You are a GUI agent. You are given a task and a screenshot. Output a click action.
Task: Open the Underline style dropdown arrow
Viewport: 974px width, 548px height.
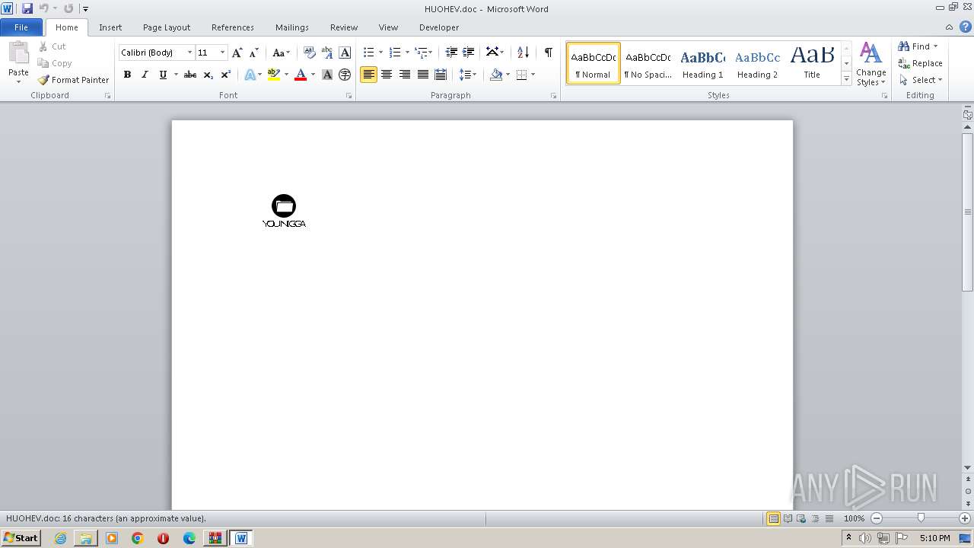(176, 75)
